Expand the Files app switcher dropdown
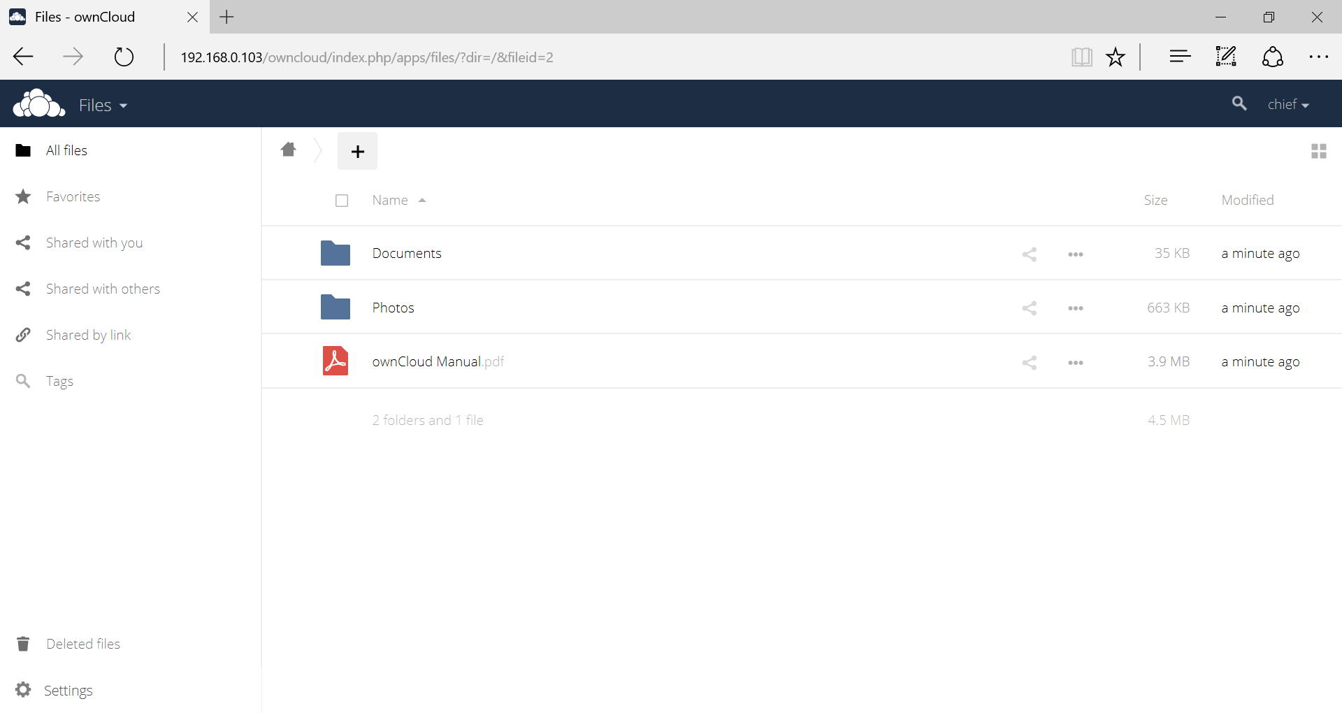 102,105
